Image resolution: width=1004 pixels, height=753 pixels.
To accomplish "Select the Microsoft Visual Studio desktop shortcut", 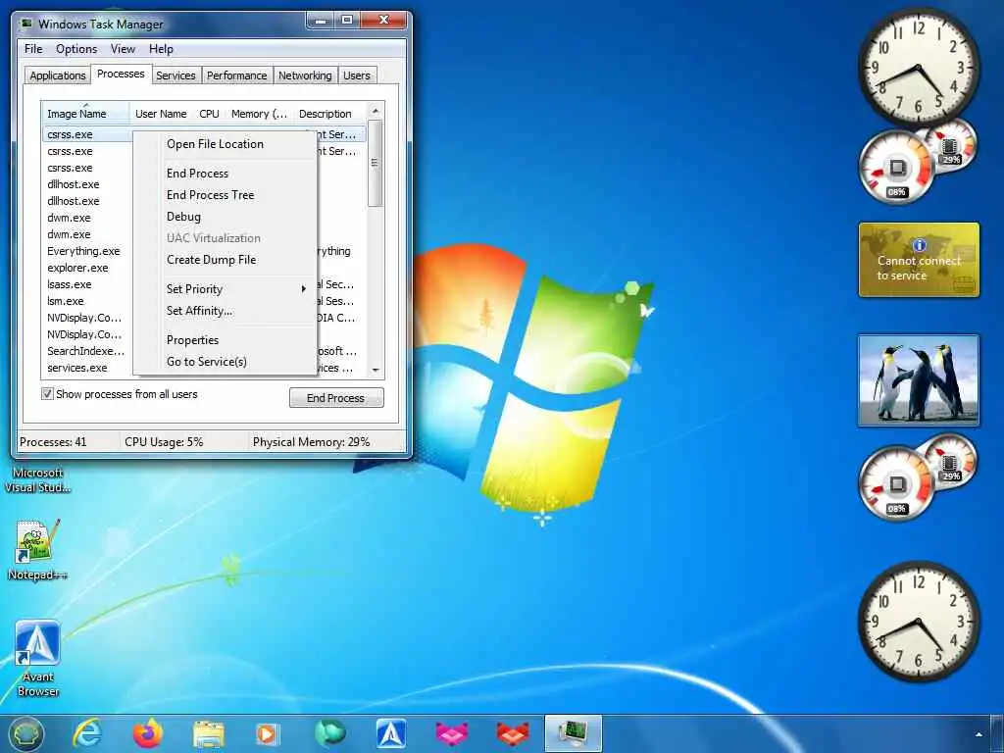I will click(x=38, y=479).
